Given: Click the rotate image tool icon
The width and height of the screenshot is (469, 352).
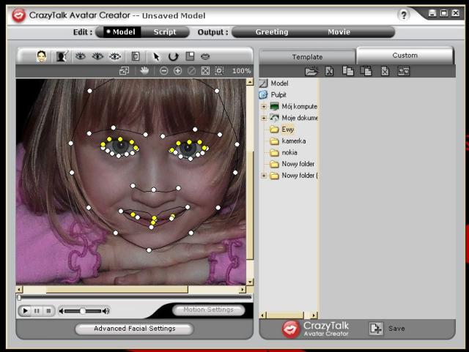Looking at the screenshot, I should click(173, 56).
